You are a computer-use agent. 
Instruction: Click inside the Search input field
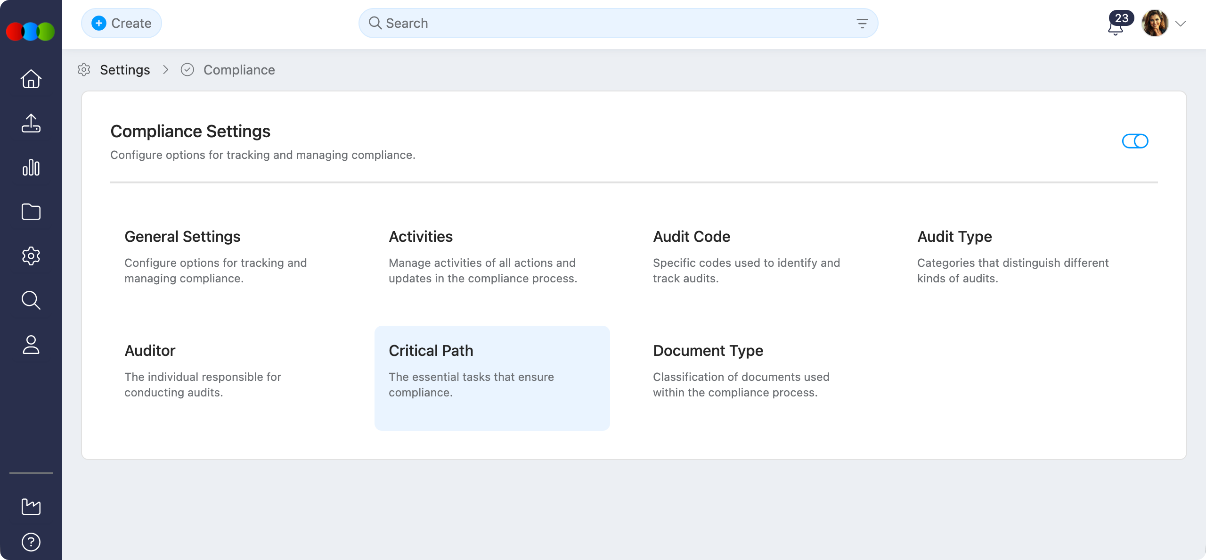pos(565,23)
